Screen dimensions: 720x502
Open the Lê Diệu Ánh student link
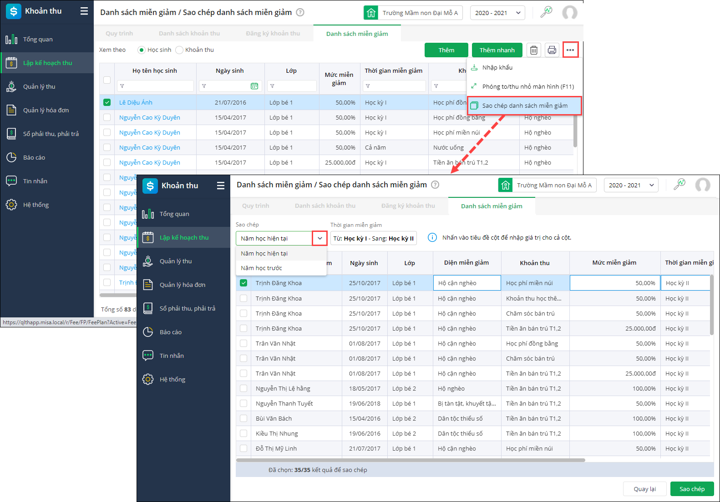point(136,102)
